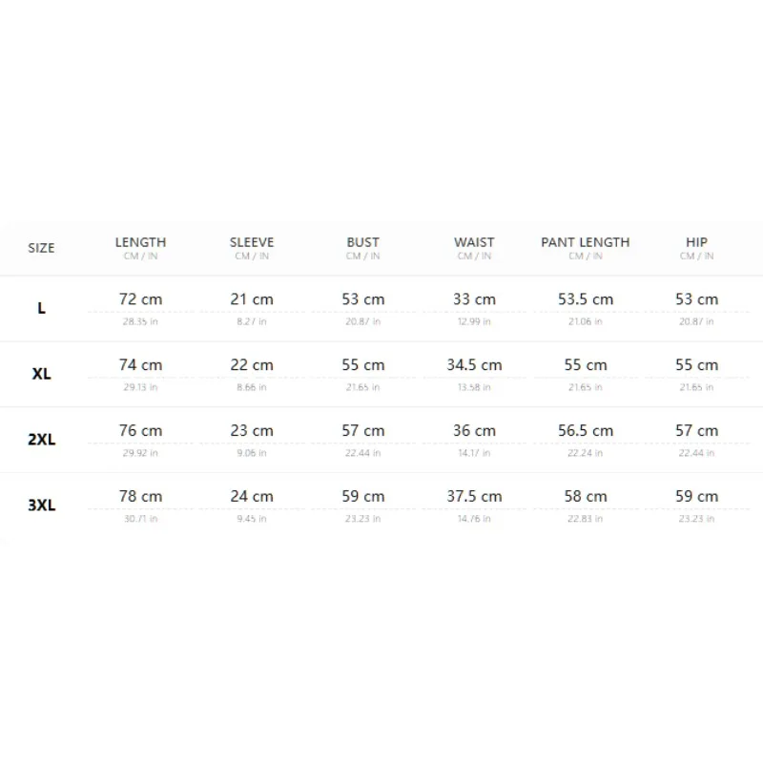
Task: Click the 72 cm length value
Action: (140, 299)
